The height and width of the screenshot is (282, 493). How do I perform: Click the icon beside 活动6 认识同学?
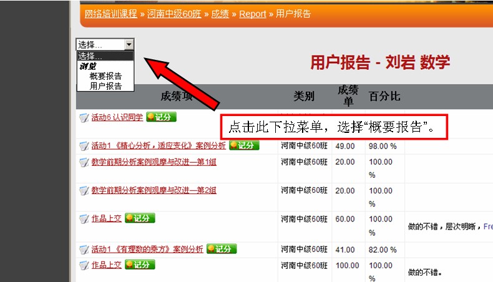pyautogui.click(x=84, y=117)
